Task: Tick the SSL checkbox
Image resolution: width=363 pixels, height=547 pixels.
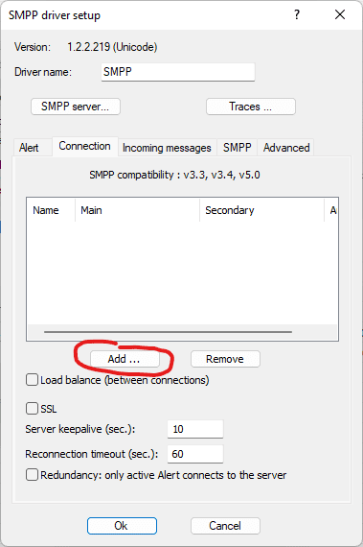Action: pyautogui.click(x=32, y=408)
